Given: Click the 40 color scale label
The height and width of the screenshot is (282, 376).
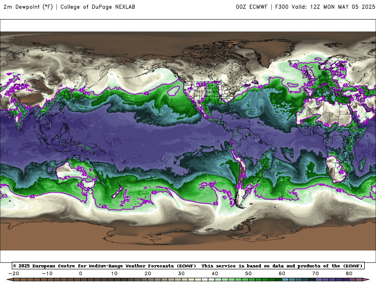Looking at the screenshot, I should coord(215,274).
